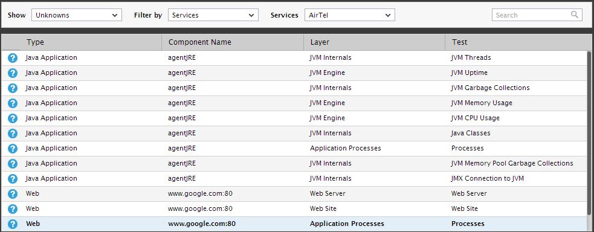The image size is (594, 232).
Task: Click agentJRE in the JMX Connection row
Action: [182, 179]
